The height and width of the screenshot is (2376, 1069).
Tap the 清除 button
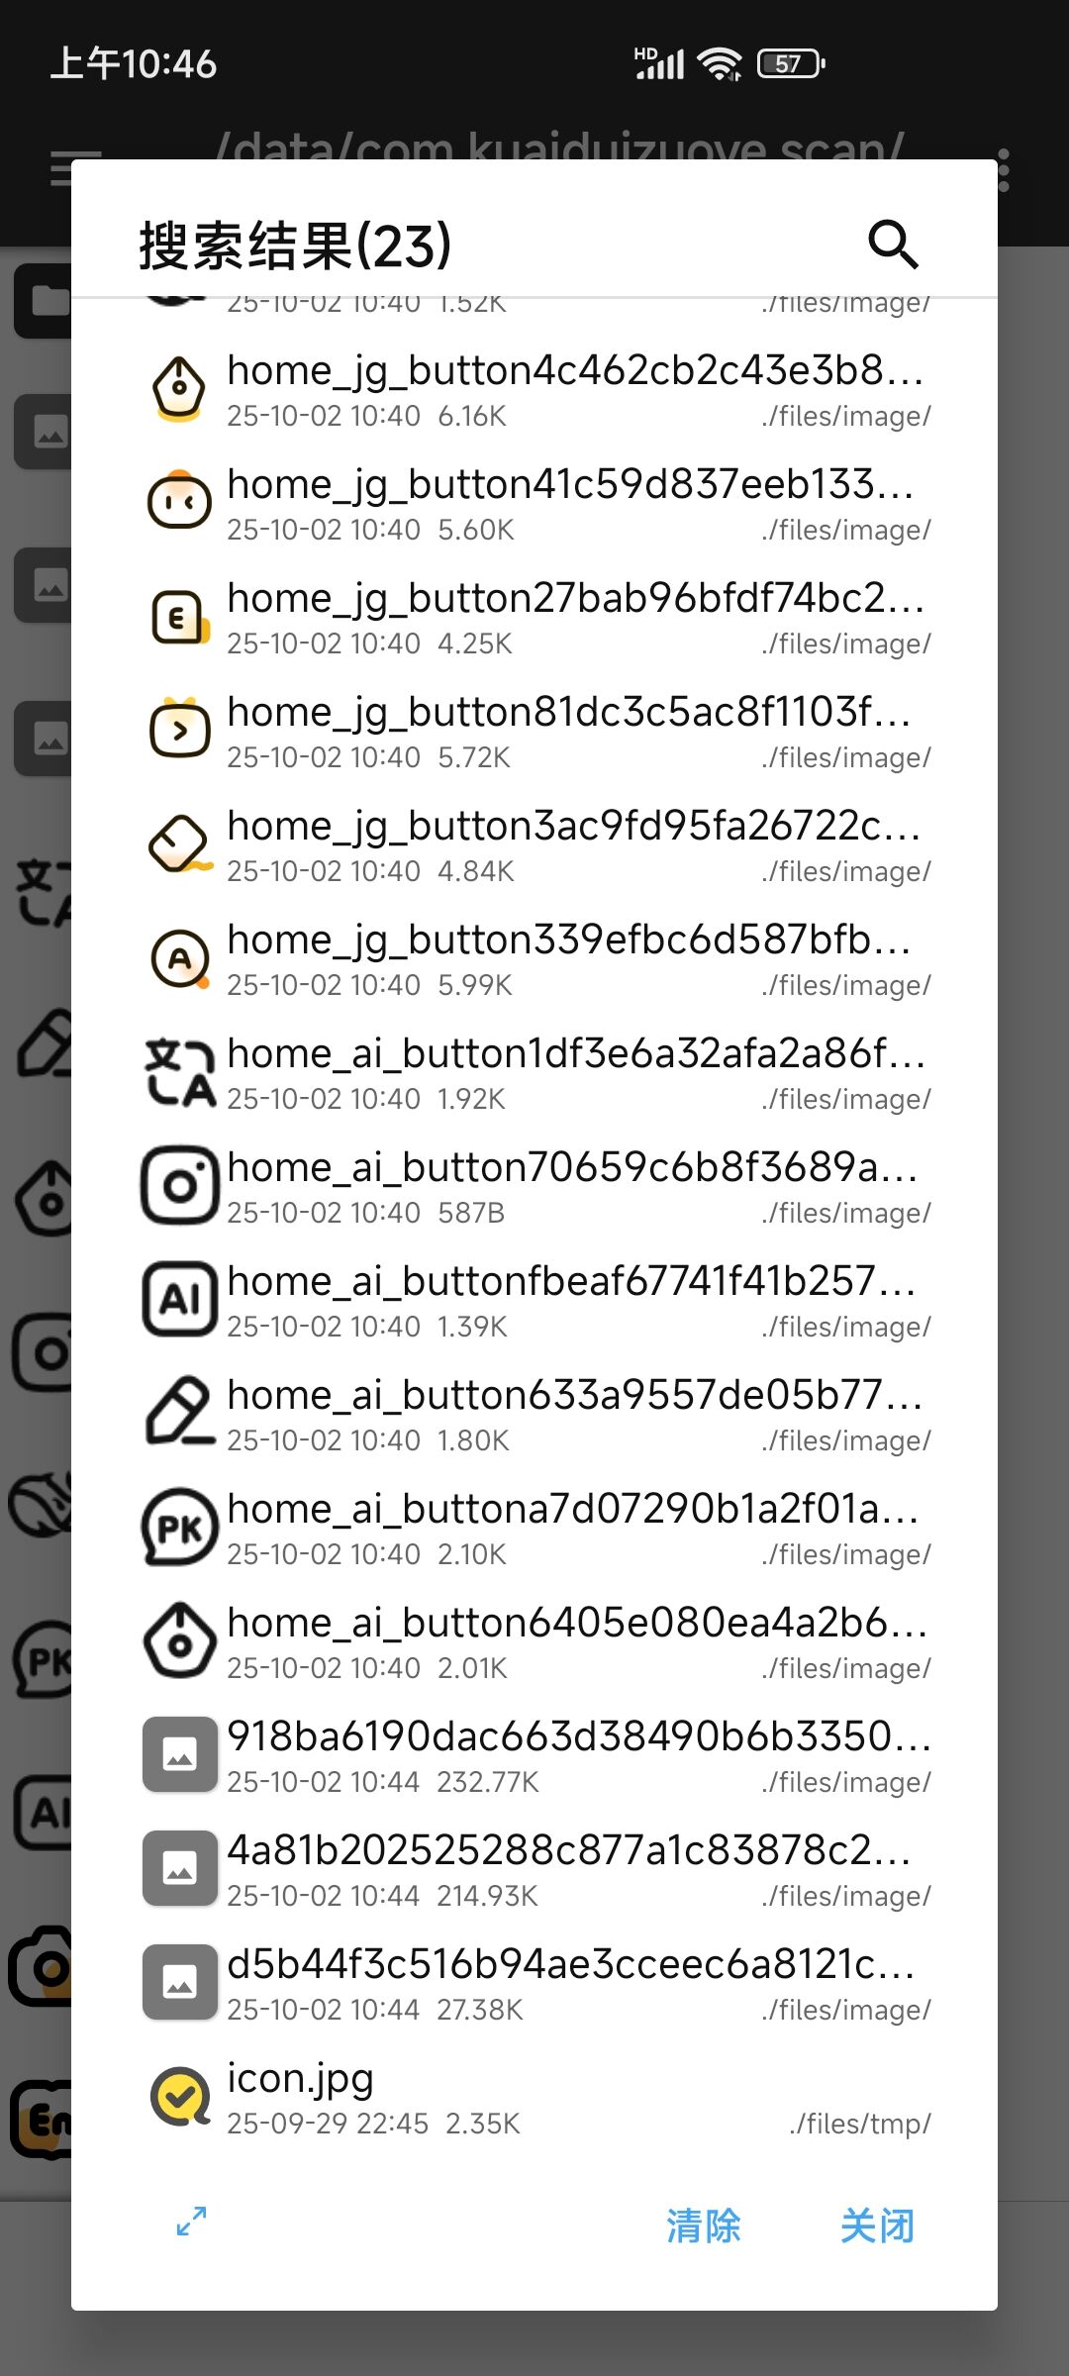click(x=704, y=2226)
